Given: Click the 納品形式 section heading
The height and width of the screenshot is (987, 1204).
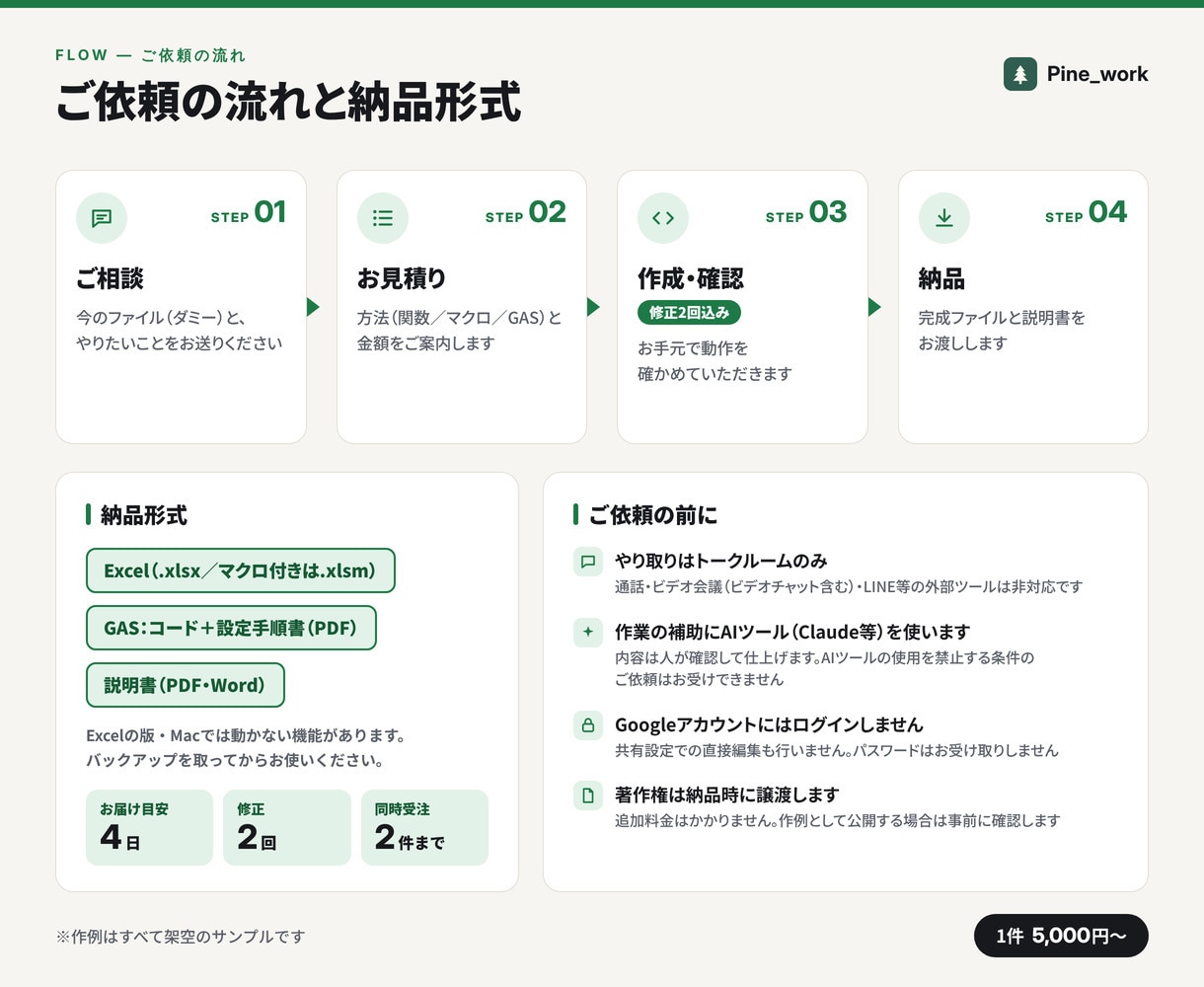Looking at the screenshot, I should pos(144,515).
